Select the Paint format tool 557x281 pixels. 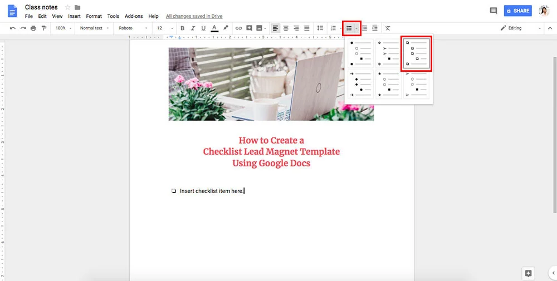point(44,28)
